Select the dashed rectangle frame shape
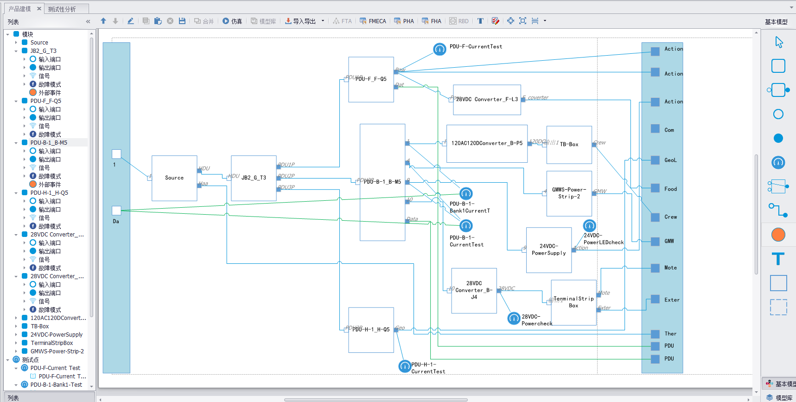 pos(778,307)
